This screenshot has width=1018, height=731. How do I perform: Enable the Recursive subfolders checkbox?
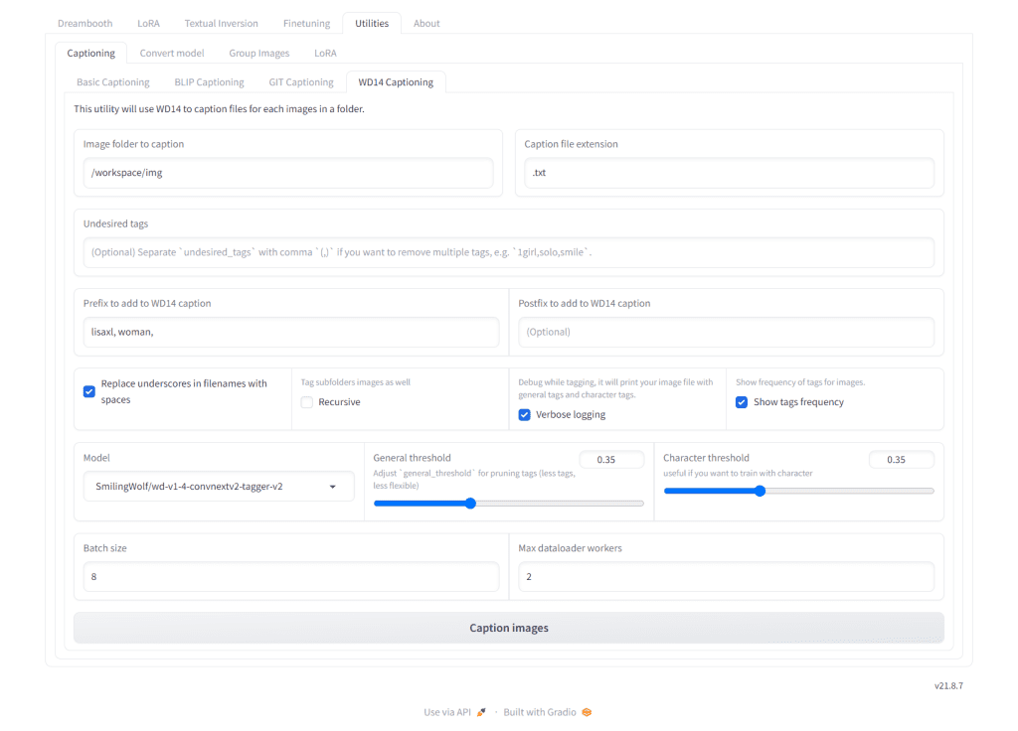(307, 402)
